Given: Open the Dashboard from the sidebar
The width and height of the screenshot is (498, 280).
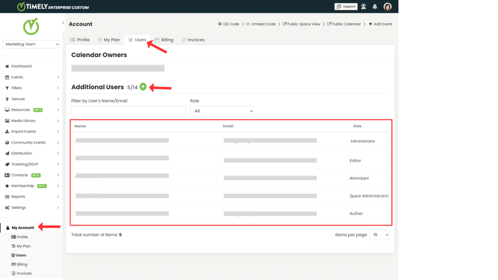Looking at the screenshot, I should pos(21,66).
